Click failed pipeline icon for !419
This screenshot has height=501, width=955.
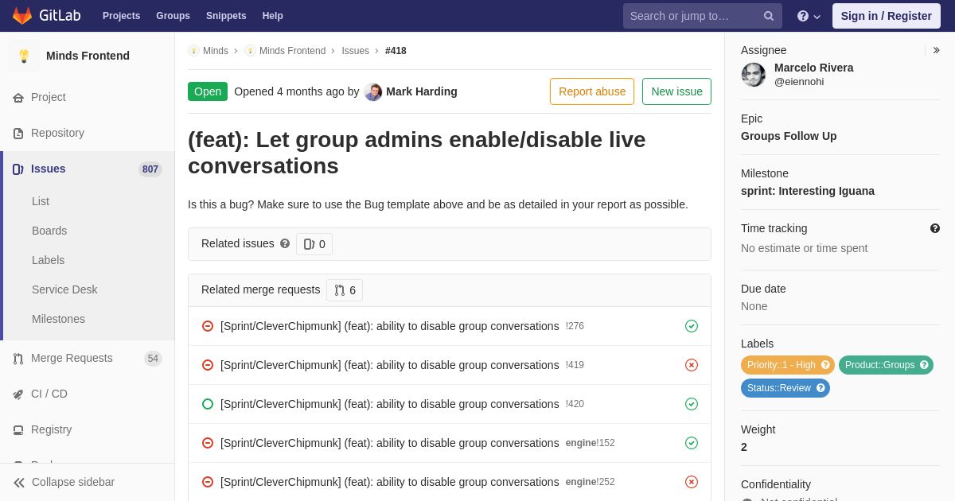692,365
